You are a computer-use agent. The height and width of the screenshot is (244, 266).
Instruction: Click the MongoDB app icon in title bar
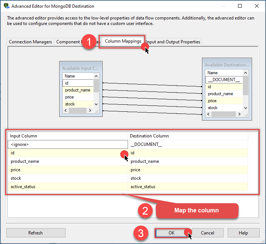click(x=6, y=6)
